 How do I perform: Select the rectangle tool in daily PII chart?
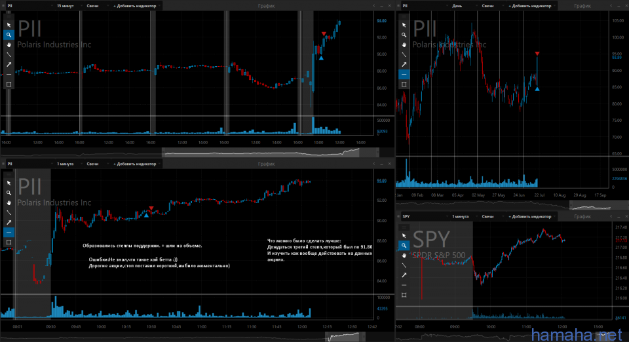coord(404,85)
